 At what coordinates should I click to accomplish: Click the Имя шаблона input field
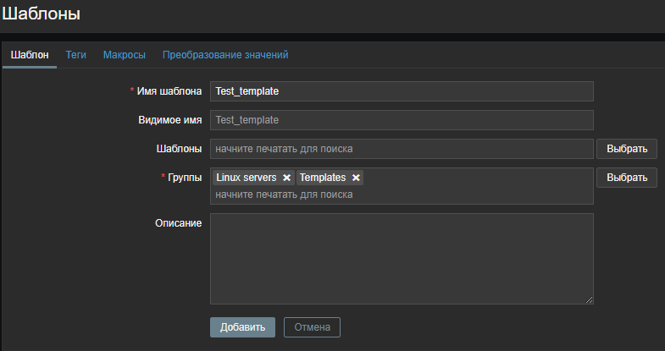pyautogui.click(x=402, y=91)
